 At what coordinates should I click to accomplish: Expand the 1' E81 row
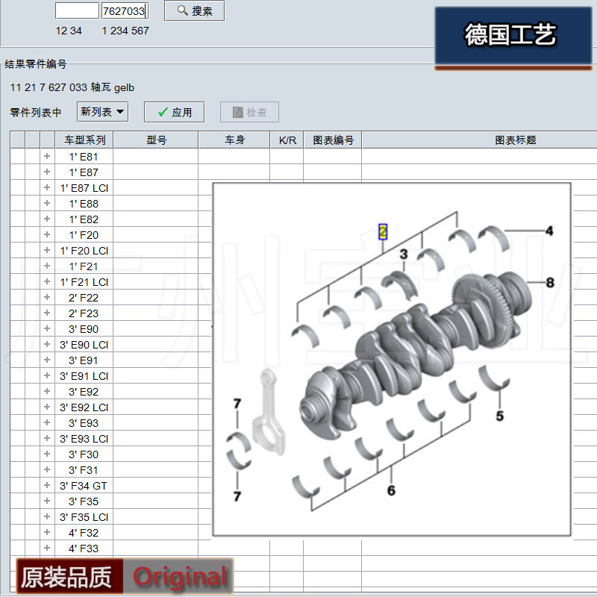(x=47, y=156)
